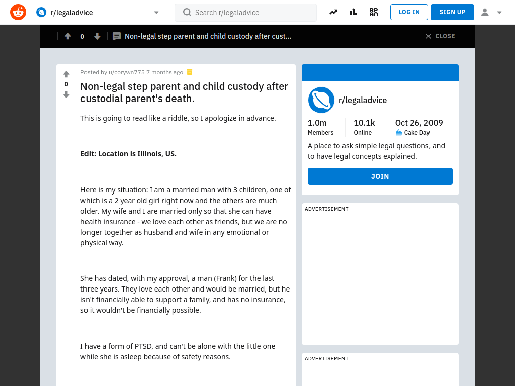The height and width of the screenshot is (386, 515).
Task: Click the sidebar r/legaladvice planet avatar
Action: pyautogui.click(x=321, y=100)
